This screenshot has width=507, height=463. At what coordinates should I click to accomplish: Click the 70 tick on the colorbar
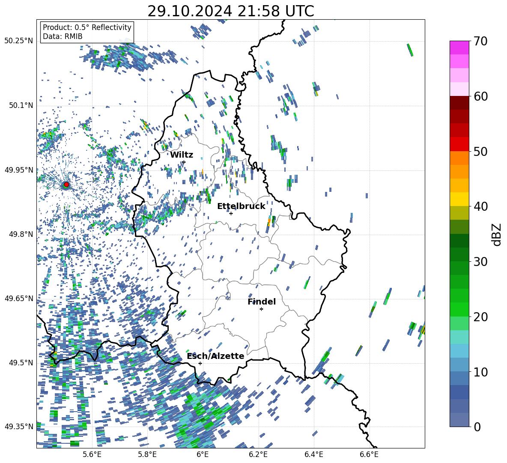[x=481, y=42]
